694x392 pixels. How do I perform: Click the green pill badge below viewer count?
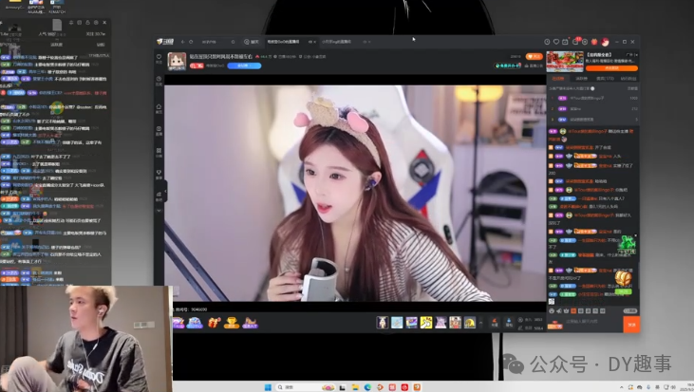point(508,65)
